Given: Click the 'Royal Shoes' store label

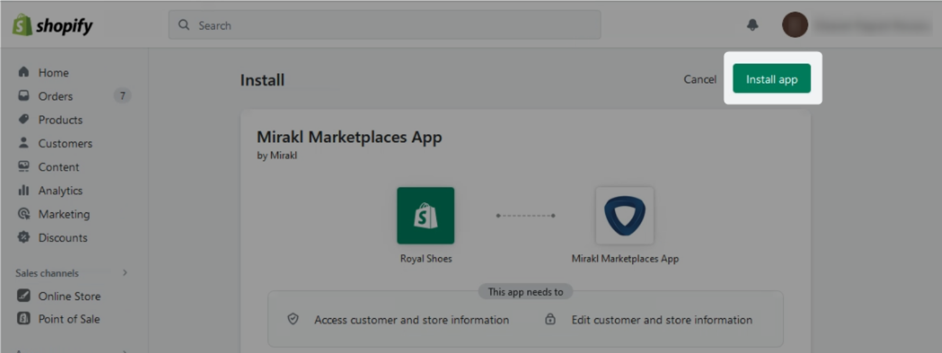Looking at the screenshot, I should click(426, 258).
